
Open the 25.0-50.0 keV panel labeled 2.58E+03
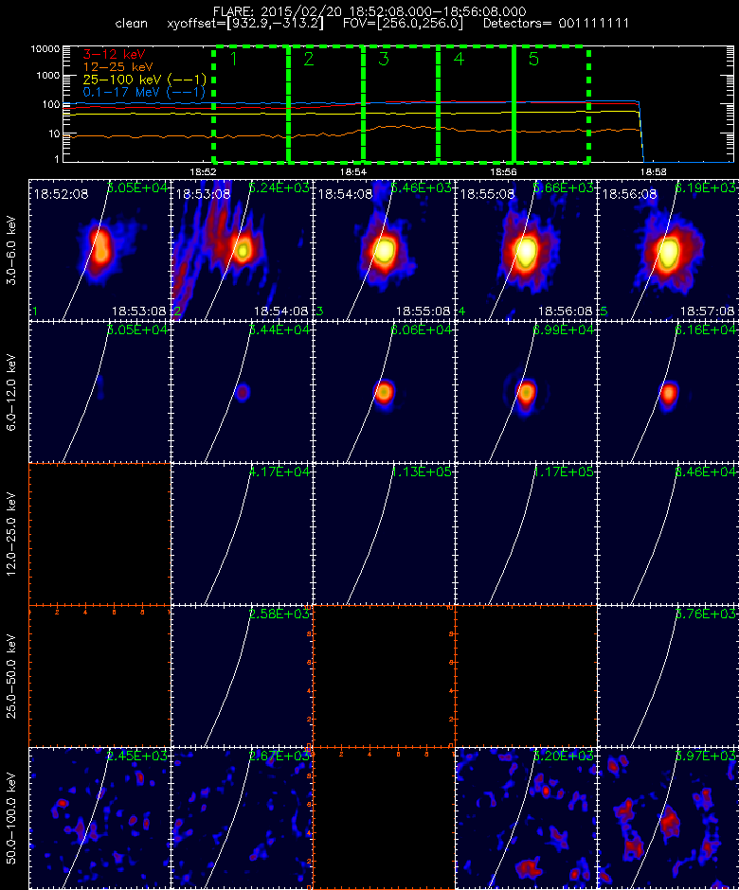[x=242, y=676]
